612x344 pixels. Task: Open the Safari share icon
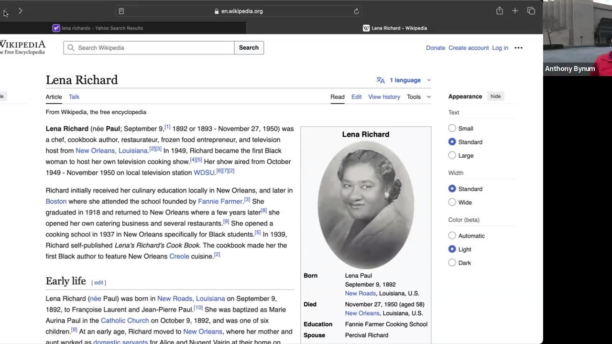pos(500,11)
